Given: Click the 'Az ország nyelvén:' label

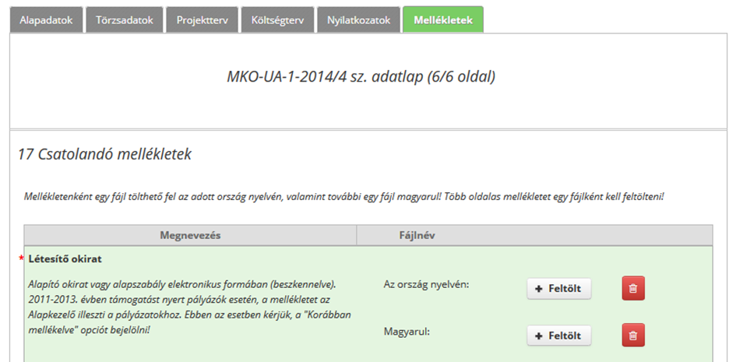Looking at the screenshot, I should 426,284.
